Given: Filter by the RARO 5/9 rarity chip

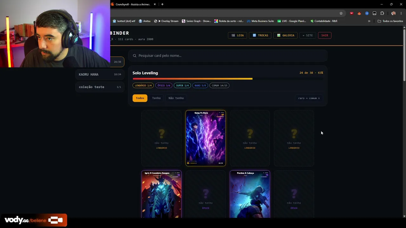Looking at the screenshot, I should pos(200,85).
